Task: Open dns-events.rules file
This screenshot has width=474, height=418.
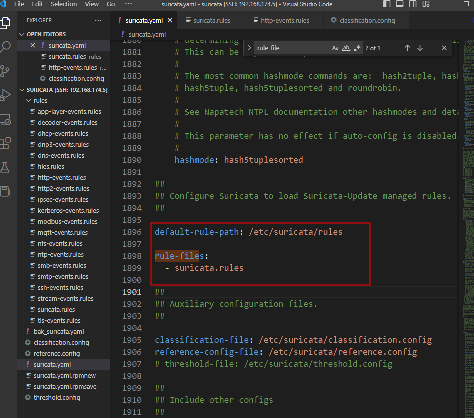Action: (63, 155)
